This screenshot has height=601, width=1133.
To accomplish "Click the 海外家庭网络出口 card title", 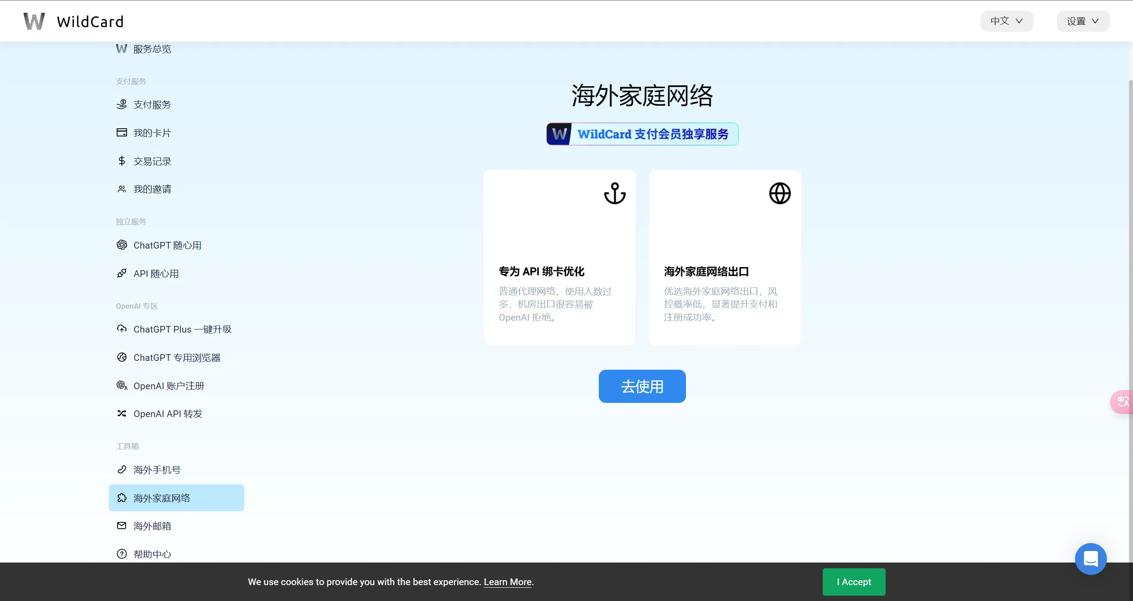I will pyautogui.click(x=706, y=271).
